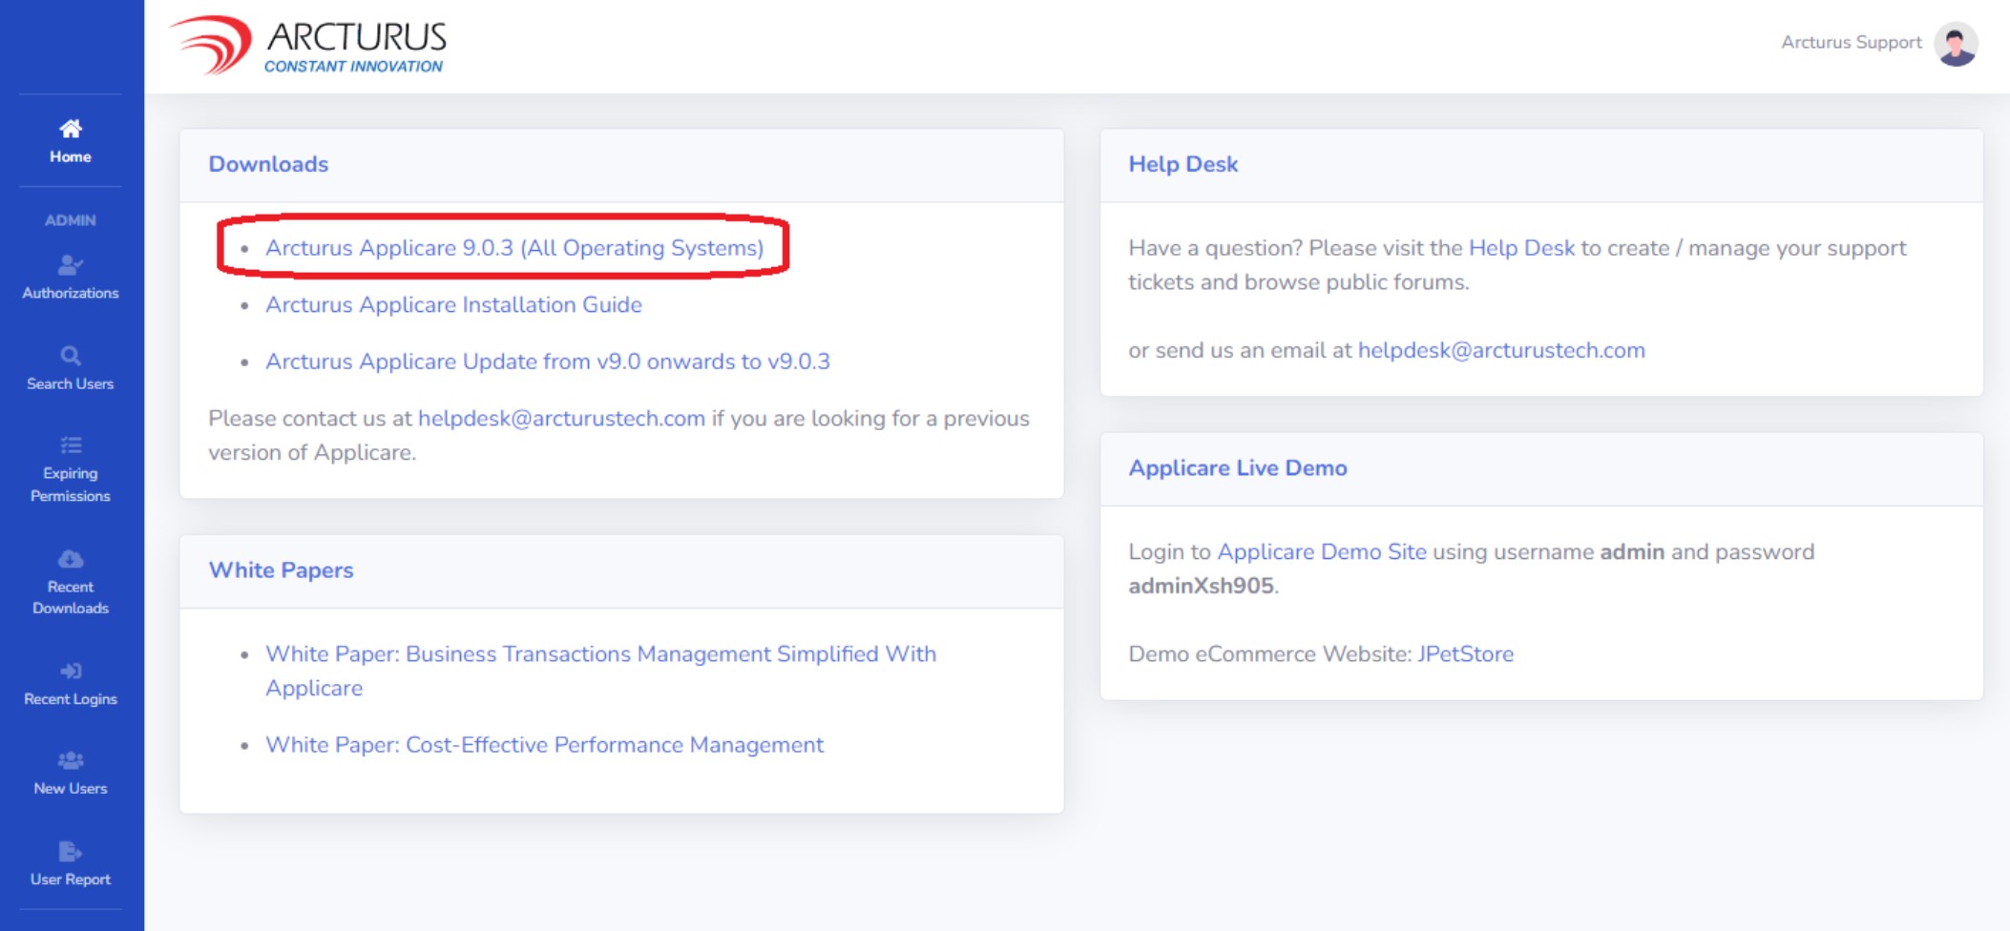The height and width of the screenshot is (931, 2010).
Task: Open Recent Logins sidebar label
Action: coord(71,699)
